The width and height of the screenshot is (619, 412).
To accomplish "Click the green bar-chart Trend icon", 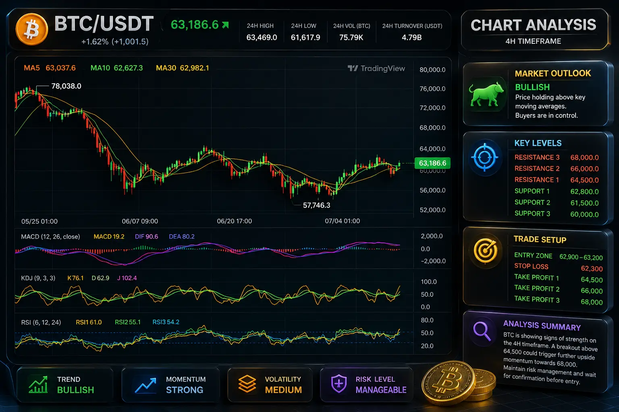I will [38, 385].
